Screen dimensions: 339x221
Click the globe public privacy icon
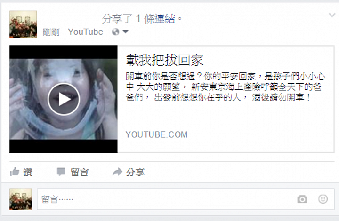coord(115,32)
